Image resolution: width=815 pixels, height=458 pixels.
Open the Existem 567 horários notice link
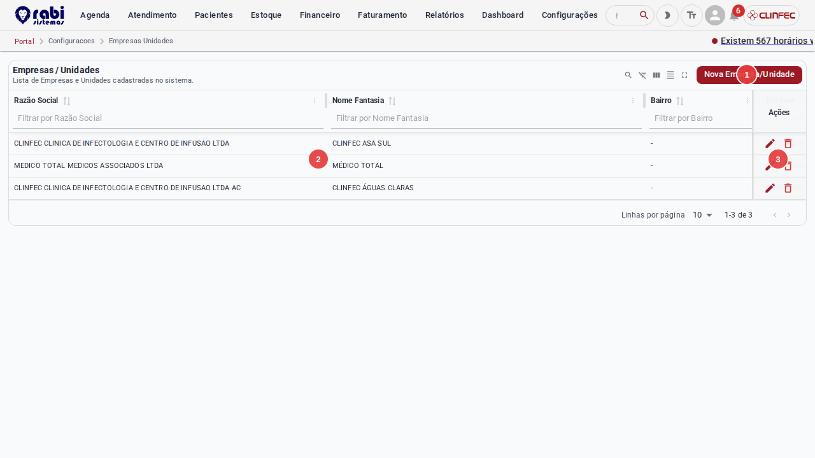tap(767, 41)
